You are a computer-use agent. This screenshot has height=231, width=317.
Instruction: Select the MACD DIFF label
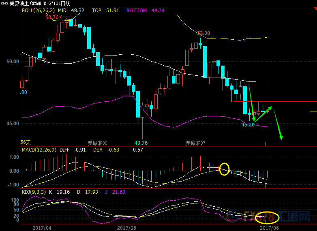[x=64, y=150]
